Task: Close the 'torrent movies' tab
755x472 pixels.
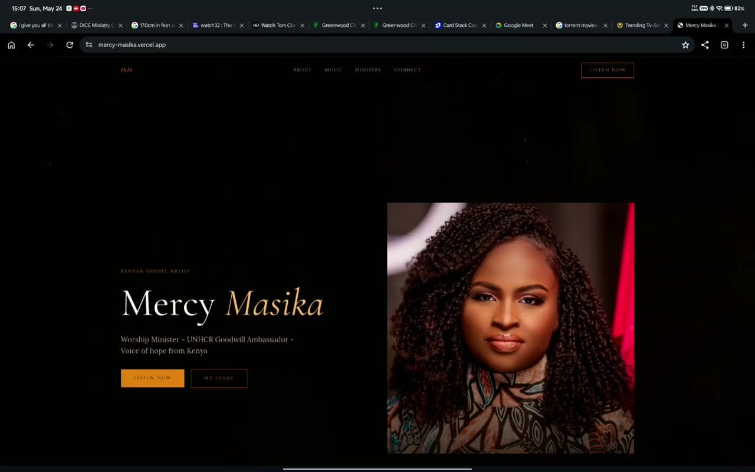Action: (606, 25)
